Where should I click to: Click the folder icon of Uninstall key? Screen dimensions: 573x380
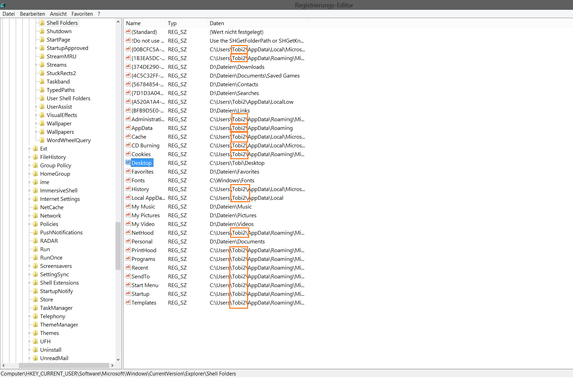[x=36, y=350]
